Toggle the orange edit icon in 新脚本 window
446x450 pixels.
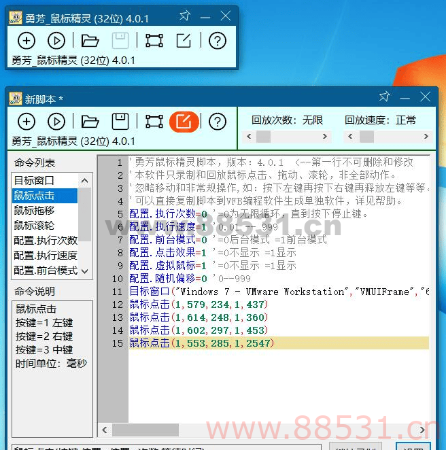[184, 122]
